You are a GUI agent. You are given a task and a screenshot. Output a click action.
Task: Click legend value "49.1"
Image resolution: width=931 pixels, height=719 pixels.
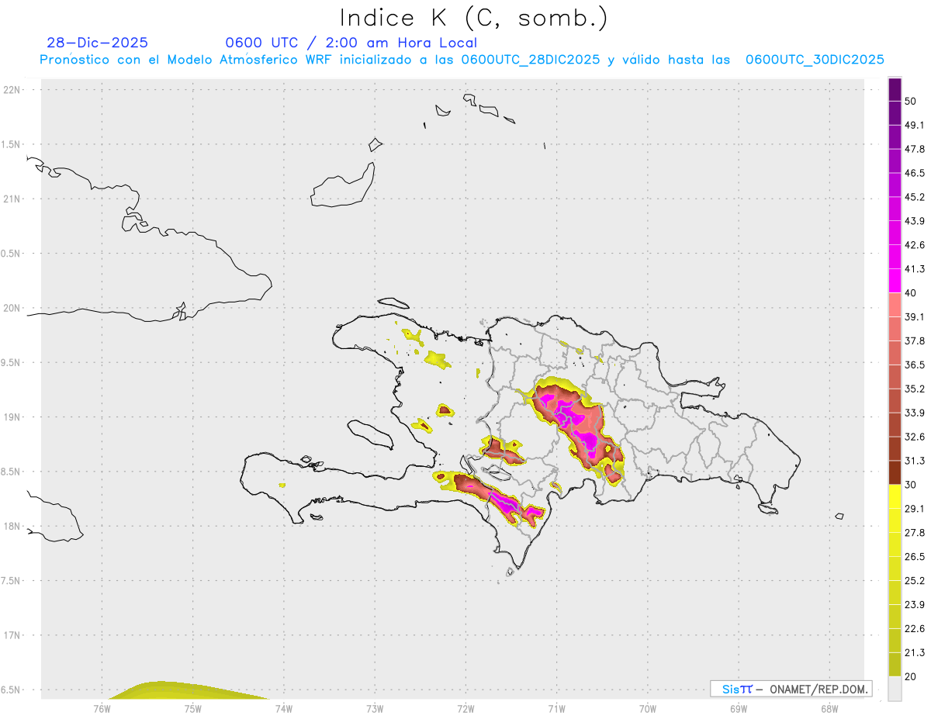[x=915, y=125]
